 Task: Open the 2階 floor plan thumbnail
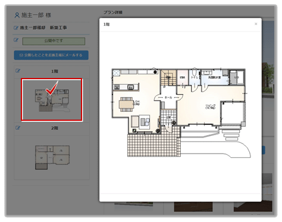[x=52, y=158]
